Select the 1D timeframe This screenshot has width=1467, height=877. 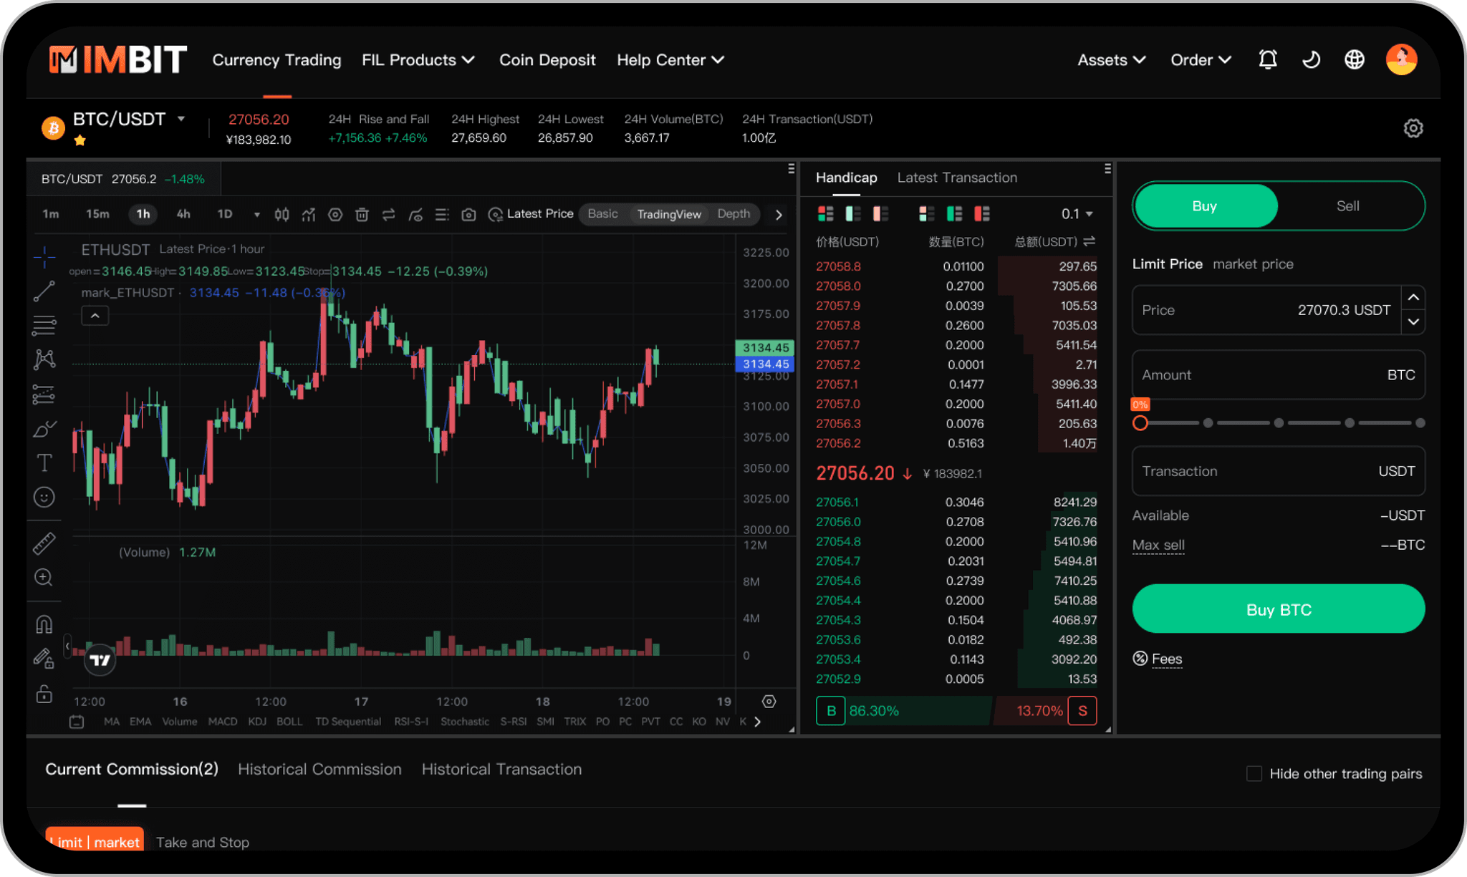[x=225, y=214]
